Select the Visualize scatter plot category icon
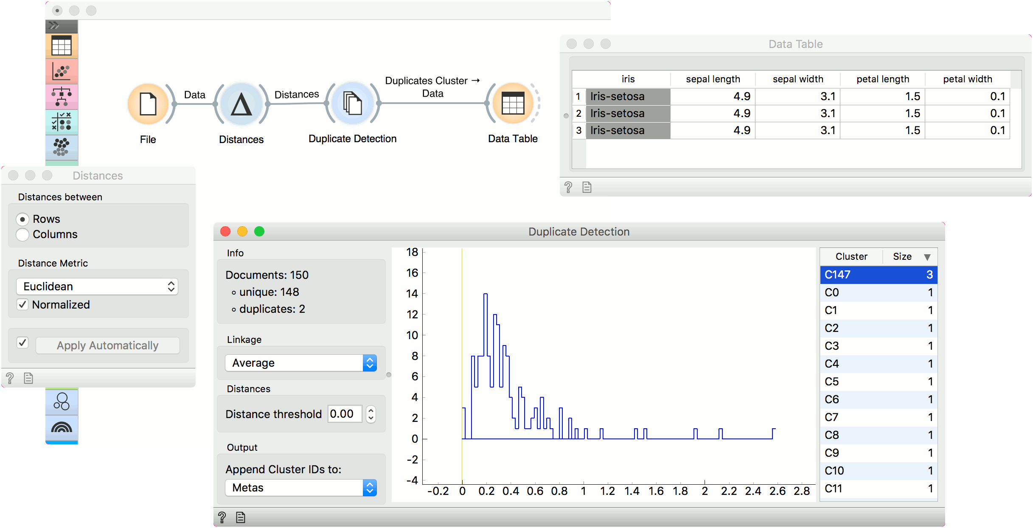 tap(62, 71)
